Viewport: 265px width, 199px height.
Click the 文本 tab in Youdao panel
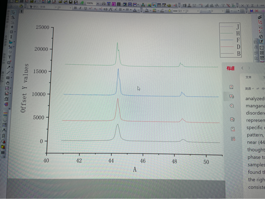(248, 77)
